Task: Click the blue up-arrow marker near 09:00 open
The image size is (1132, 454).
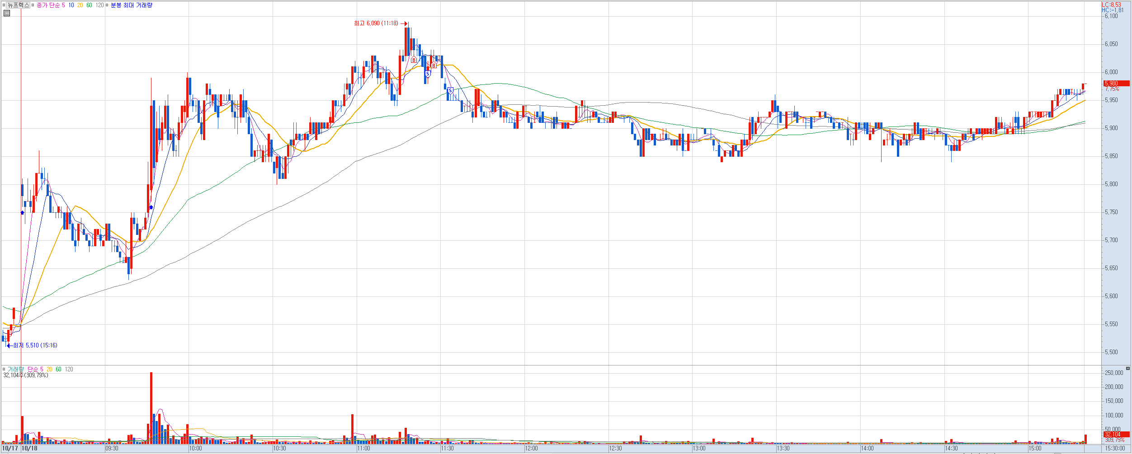Action: 22,212
